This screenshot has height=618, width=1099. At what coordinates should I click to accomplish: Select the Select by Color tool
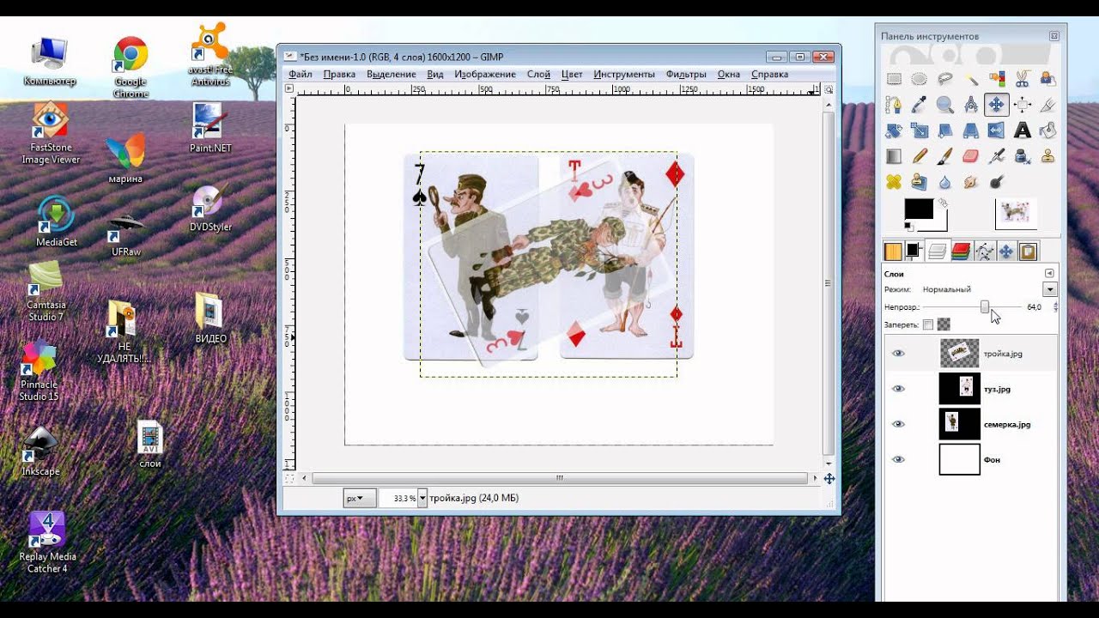[x=997, y=79]
